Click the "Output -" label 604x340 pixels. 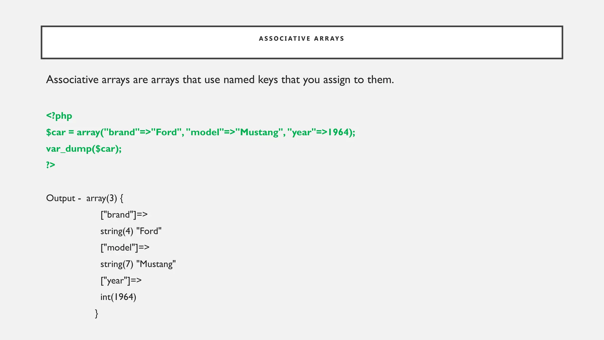[x=63, y=198]
